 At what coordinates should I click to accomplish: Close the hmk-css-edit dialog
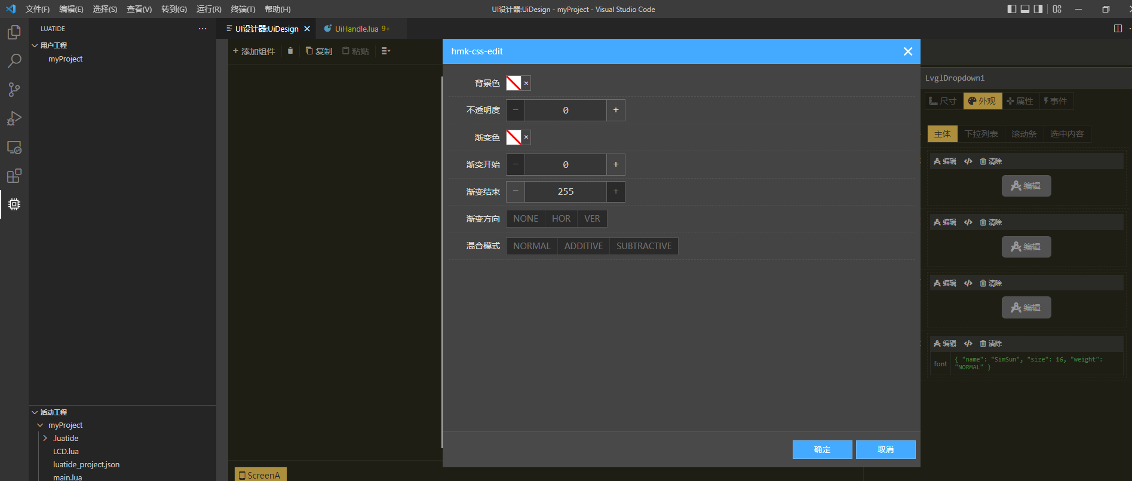pos(907,51)
